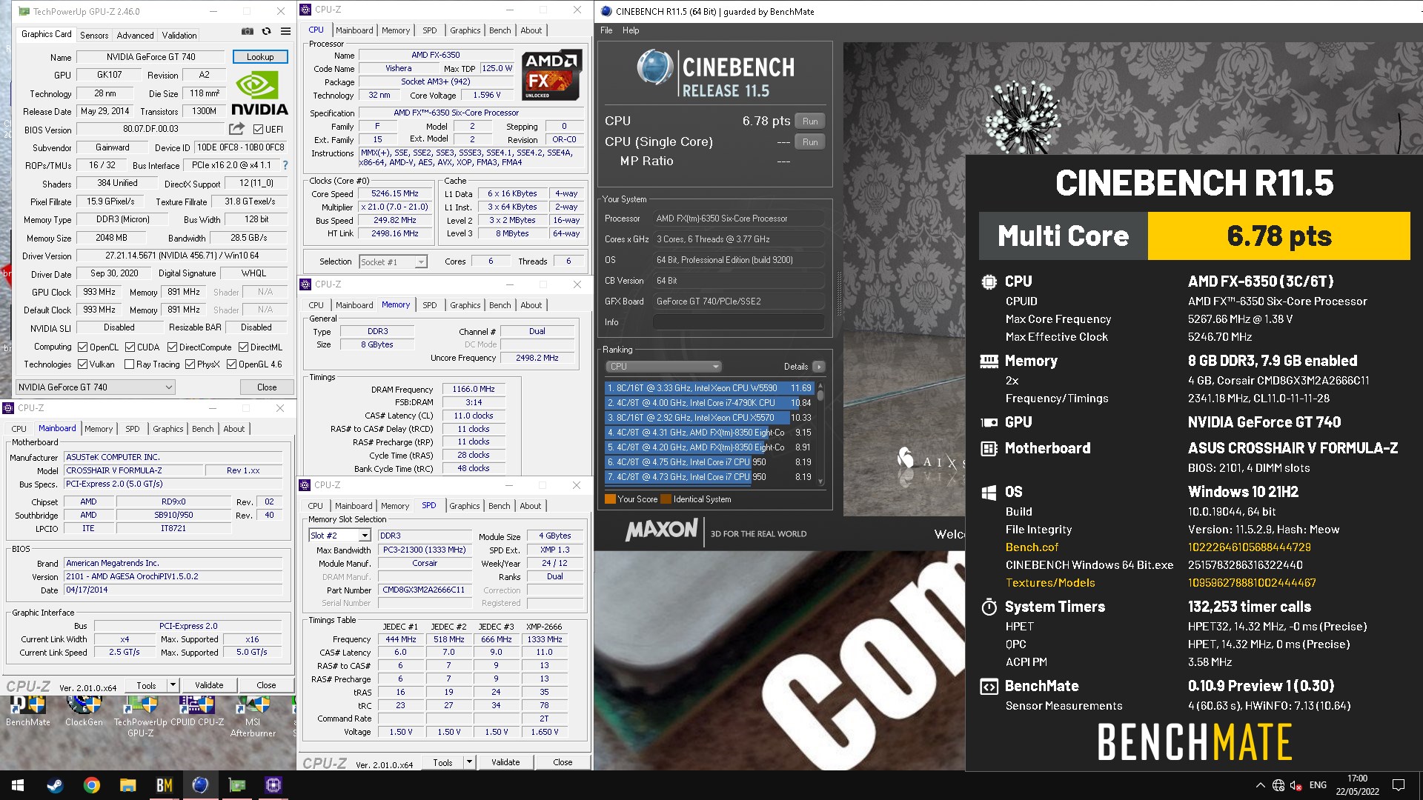Click the network globe tray icon
Image resolution: width=1423 pixels, height=800 pixels.
(1278, 785)
